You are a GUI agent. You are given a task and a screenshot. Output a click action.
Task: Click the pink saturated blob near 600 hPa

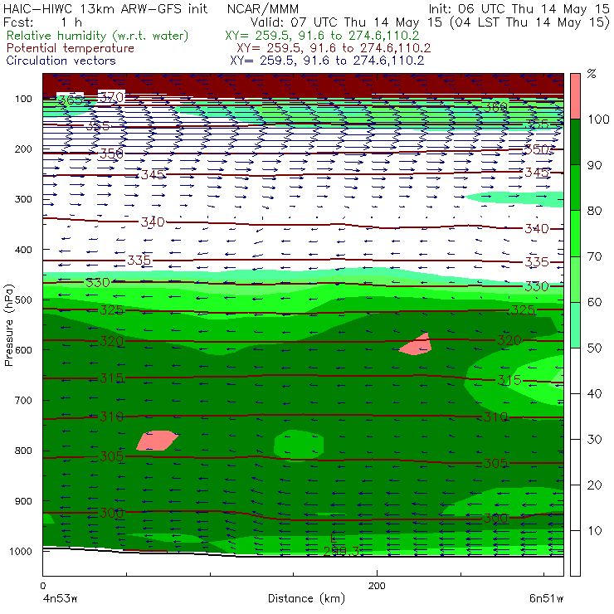416,344
